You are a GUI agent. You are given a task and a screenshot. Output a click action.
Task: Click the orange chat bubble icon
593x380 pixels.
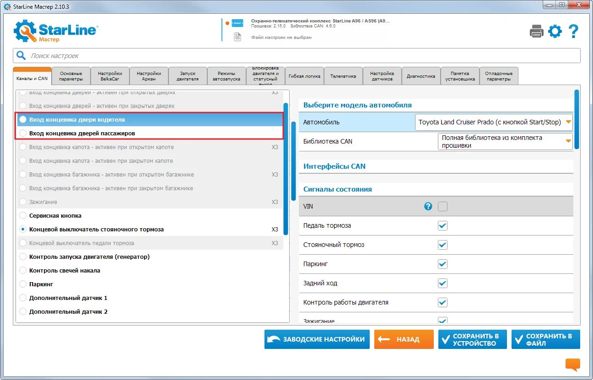572,364
